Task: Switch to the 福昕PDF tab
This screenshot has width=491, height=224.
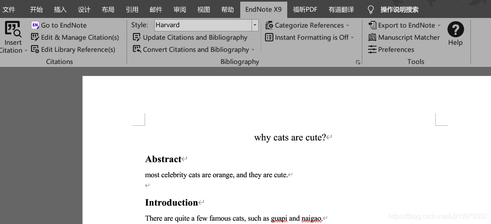Action: 305,10
